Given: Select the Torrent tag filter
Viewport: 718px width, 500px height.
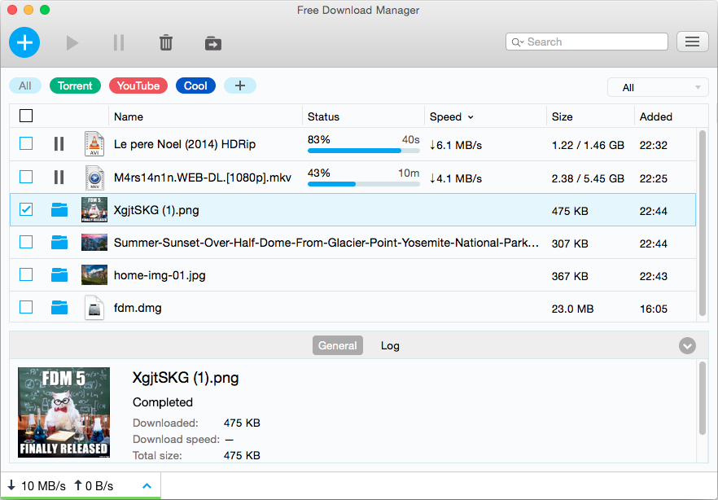Looking at the screenshot, I should coord(75,86).
